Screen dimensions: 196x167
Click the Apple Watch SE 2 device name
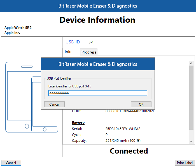click(18, 28)
